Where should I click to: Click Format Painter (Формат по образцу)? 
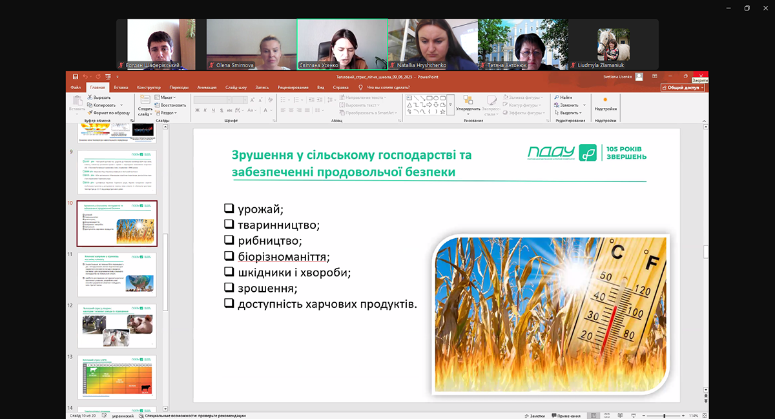[x=108, y=112]
